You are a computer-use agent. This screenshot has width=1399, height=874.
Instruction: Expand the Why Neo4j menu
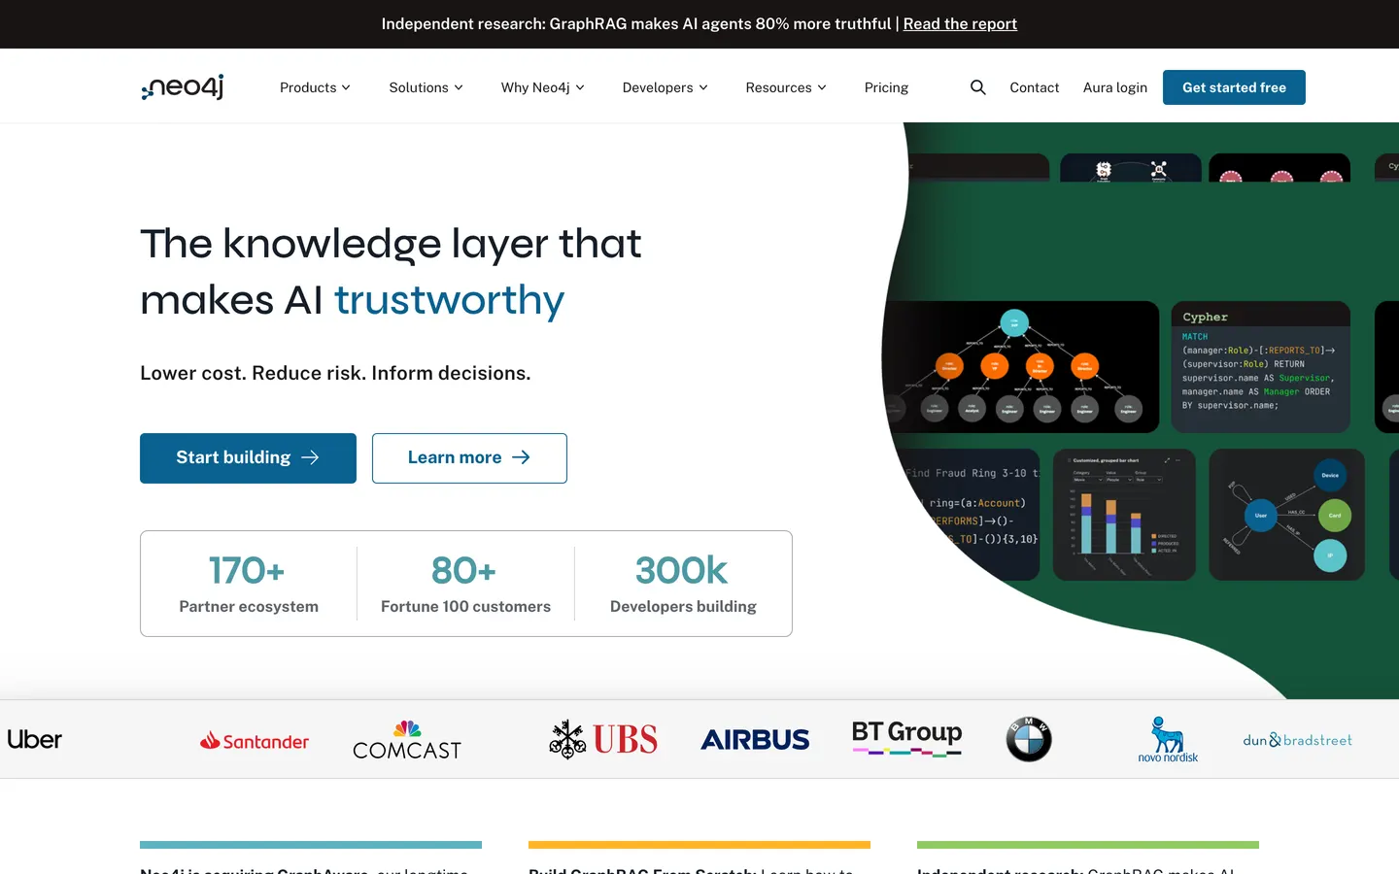coord(543,87)
